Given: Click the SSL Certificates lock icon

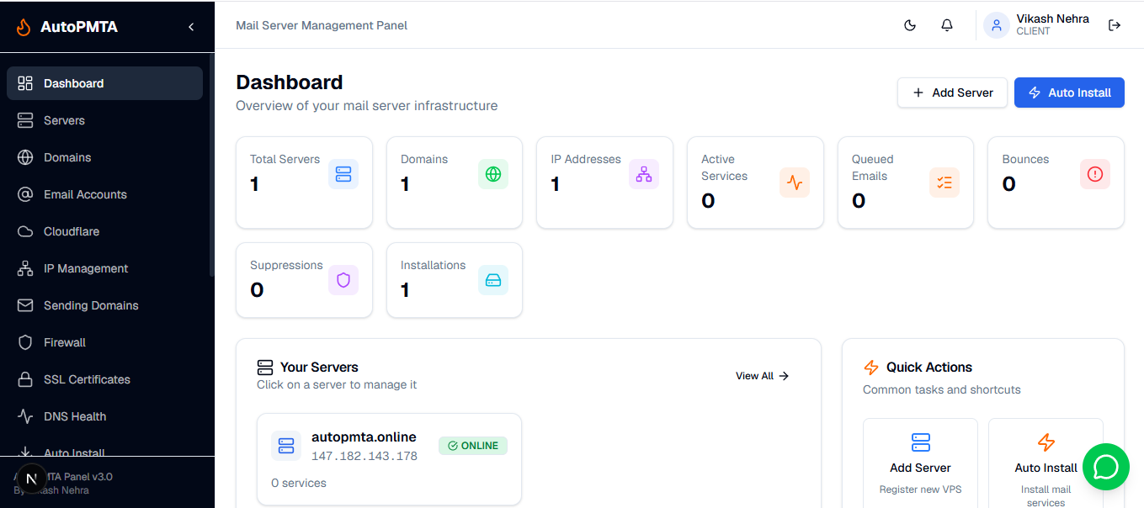Looking at the screenshot, I should (25, 379).
